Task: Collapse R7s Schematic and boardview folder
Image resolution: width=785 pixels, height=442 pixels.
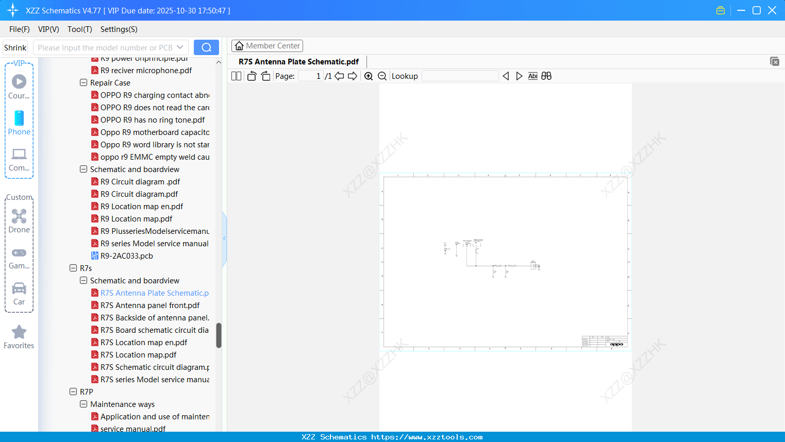Action: (83, 280)
